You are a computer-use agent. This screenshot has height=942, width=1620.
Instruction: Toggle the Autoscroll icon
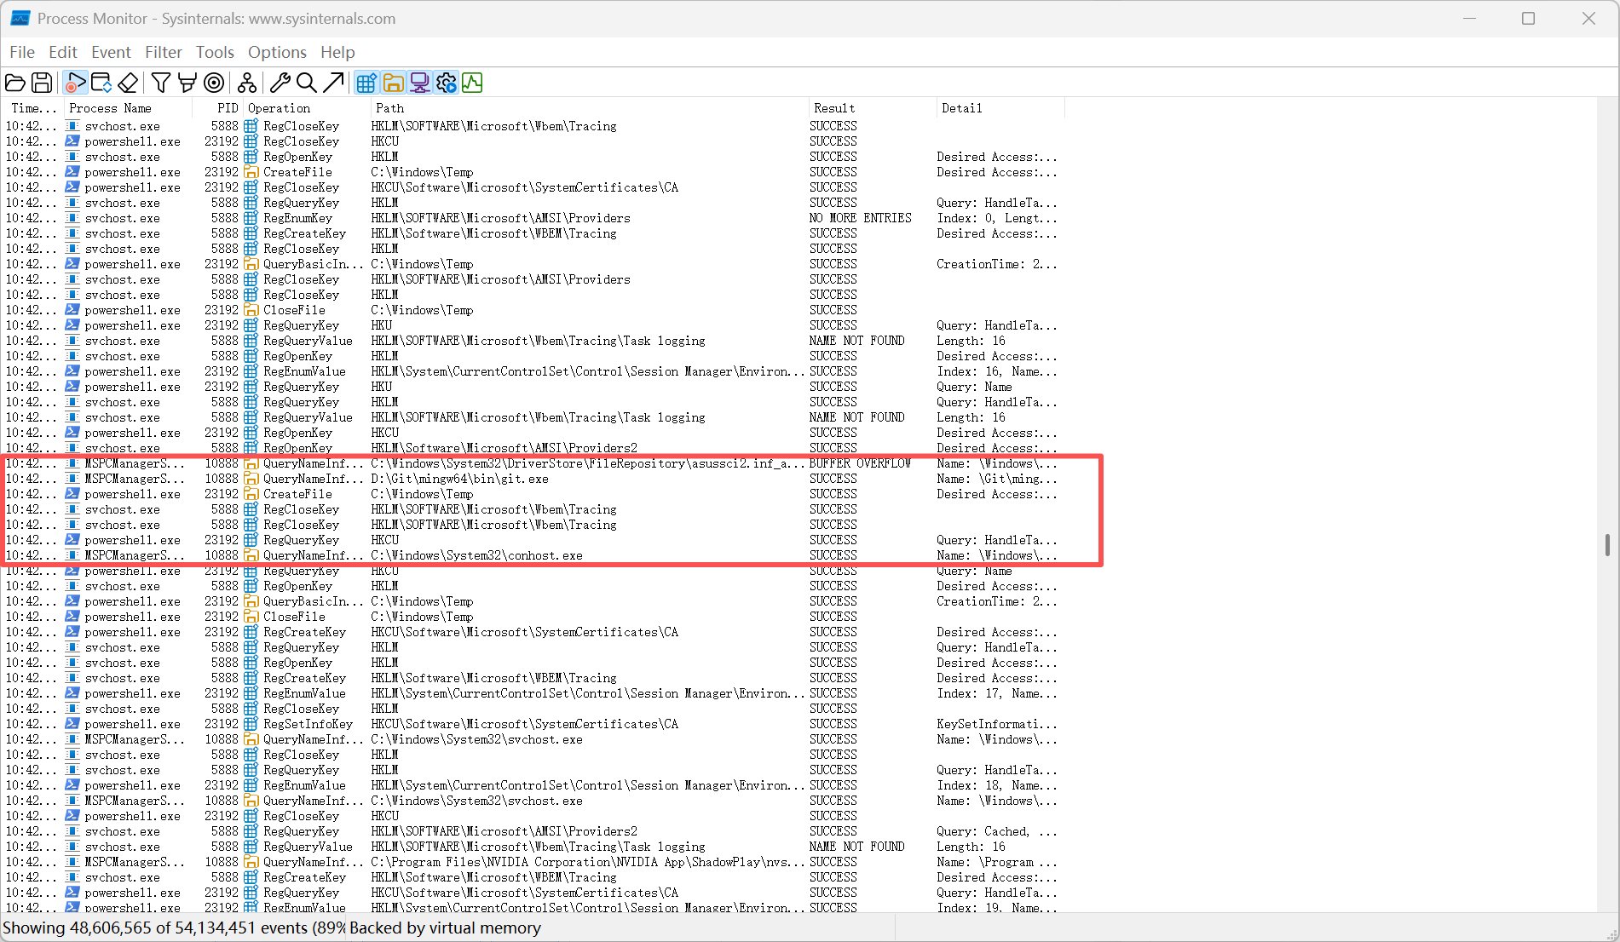(101, 83)
